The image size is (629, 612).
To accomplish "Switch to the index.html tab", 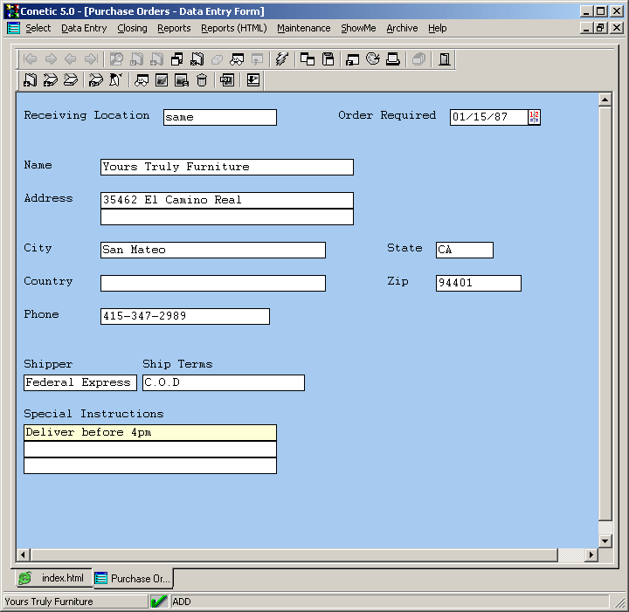I will click(x=52, y=578).
